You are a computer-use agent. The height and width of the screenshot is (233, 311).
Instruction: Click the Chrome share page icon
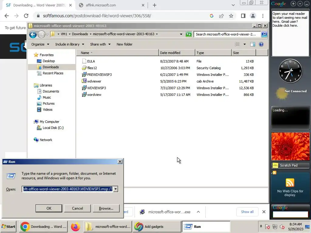click(221, 16)
